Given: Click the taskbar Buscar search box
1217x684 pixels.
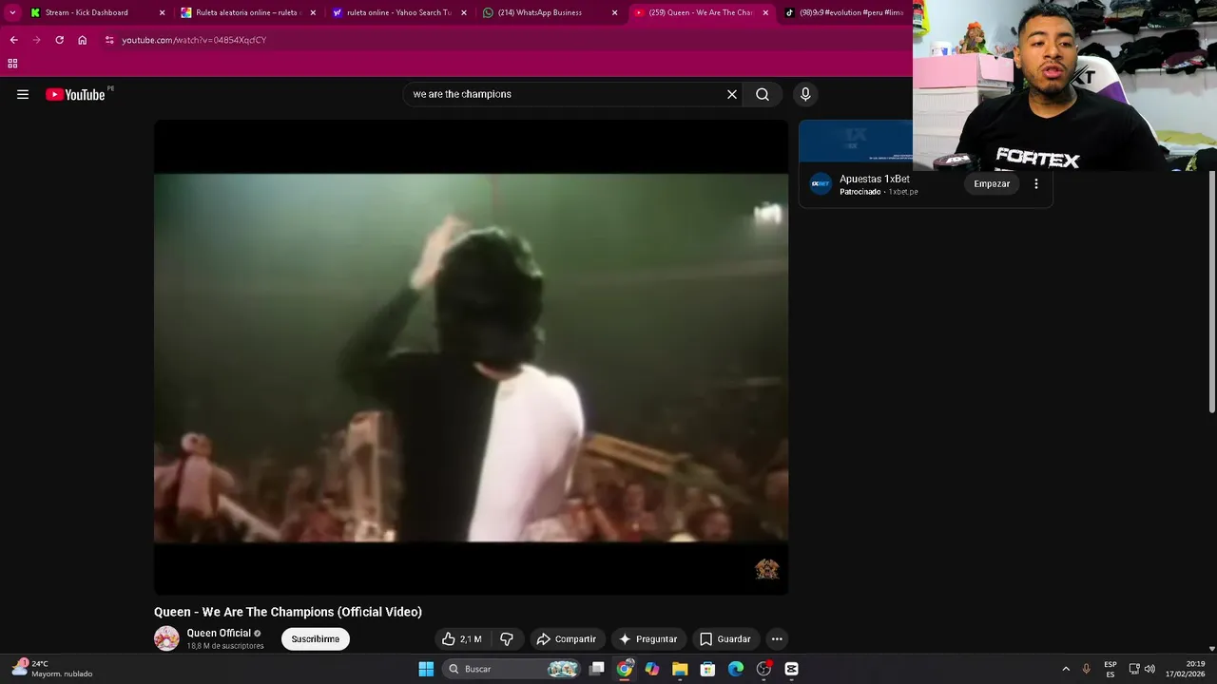Looking at the screenshot, I should [512, 669].
